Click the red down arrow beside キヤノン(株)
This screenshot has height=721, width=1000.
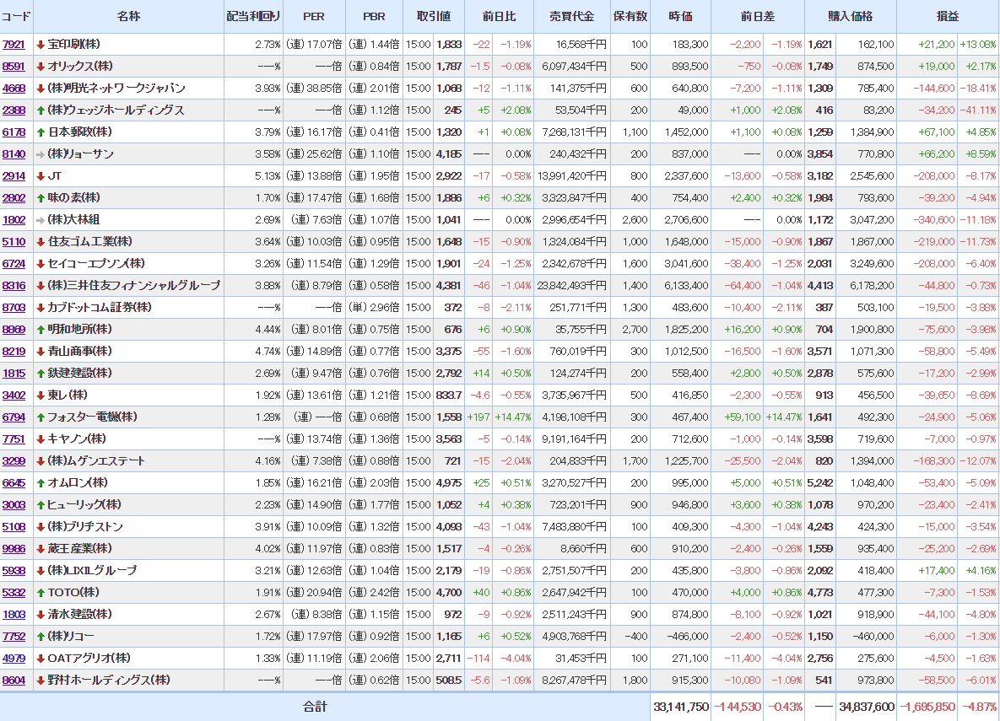coord(40,439)
